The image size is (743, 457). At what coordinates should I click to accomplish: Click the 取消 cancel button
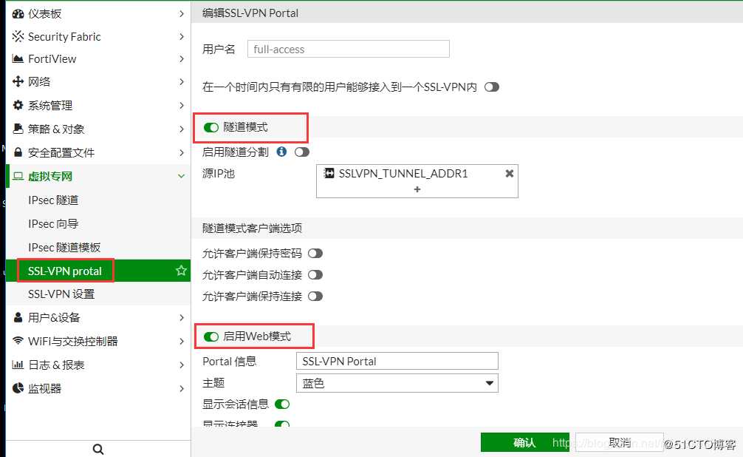pos(620,442)
